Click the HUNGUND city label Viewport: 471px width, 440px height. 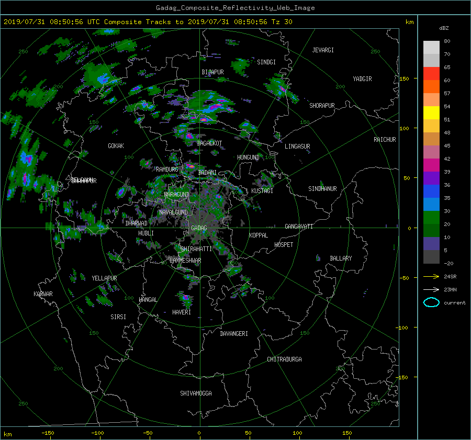point(248,157)
